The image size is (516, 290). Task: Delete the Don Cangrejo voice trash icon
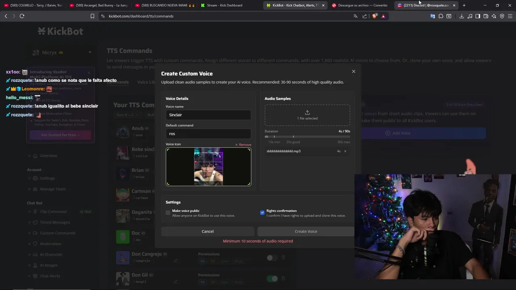283,258
